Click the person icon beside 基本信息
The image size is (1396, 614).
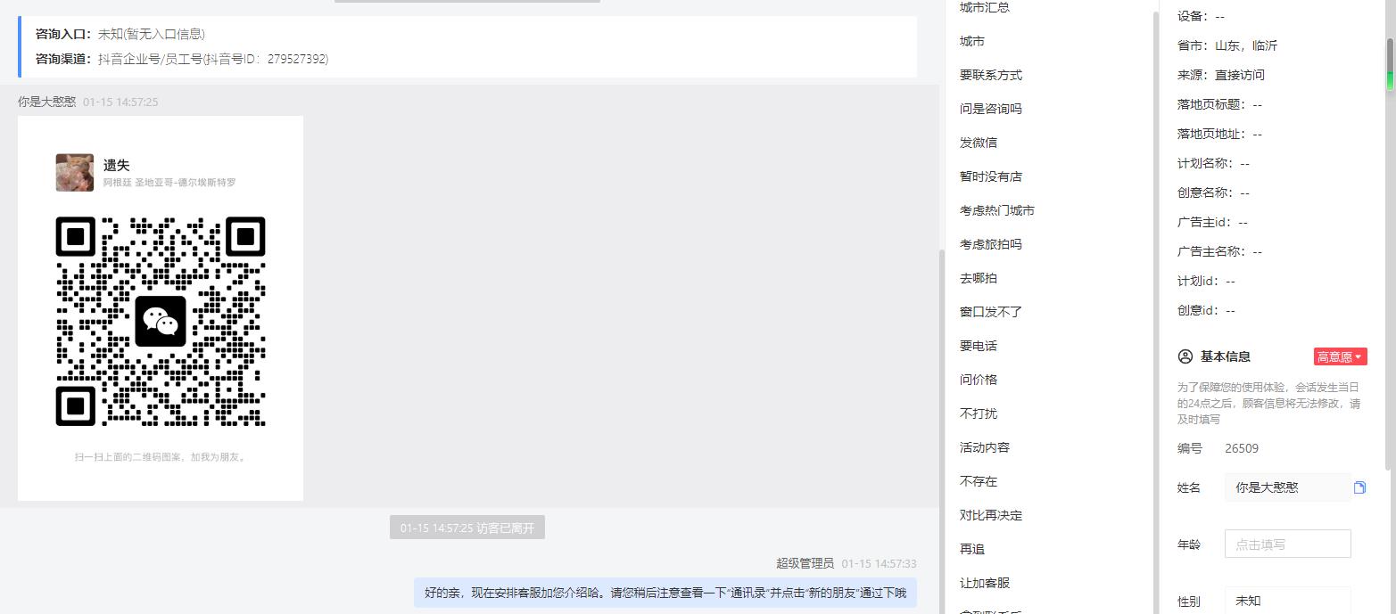pyautogui.click(x=1185, y=356)
